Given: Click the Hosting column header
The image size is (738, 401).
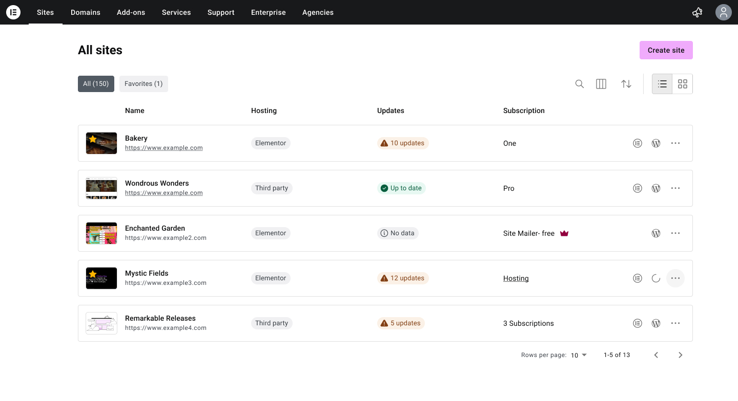Looking at the screenshot, I should (x=264, y=110).
